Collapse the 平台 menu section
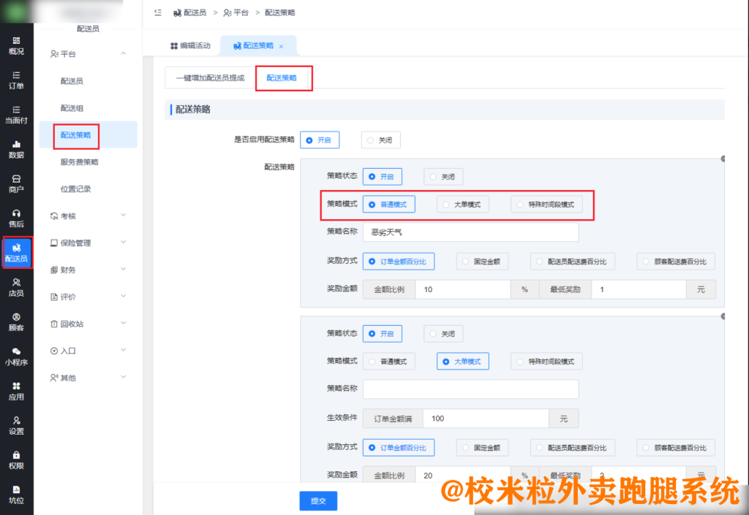Viewport: 749px width, 515px height. tap(123, 53)
